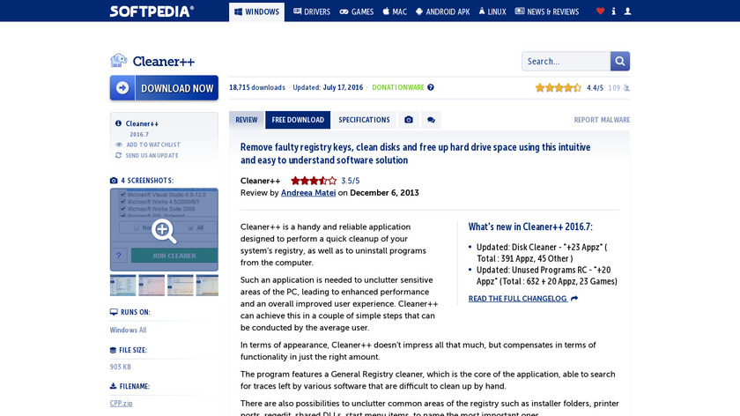The width and height of the screenshot is (740, 416).
Task: Switch to the Review tab
Action: [247, 120]
